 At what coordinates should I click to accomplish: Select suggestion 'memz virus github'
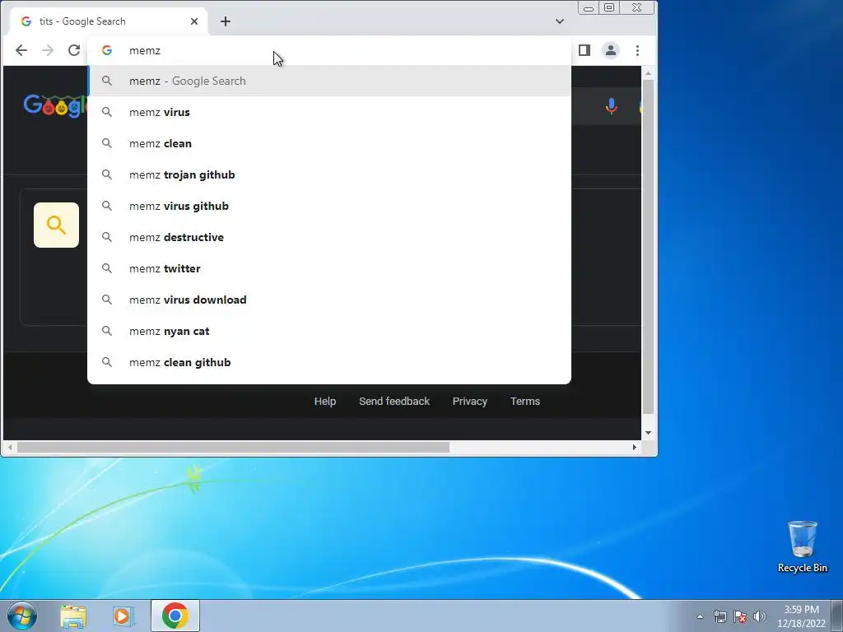pos(329,206)
